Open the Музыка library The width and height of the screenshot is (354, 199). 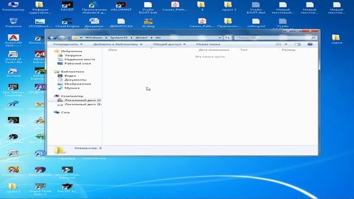point(69,88)
